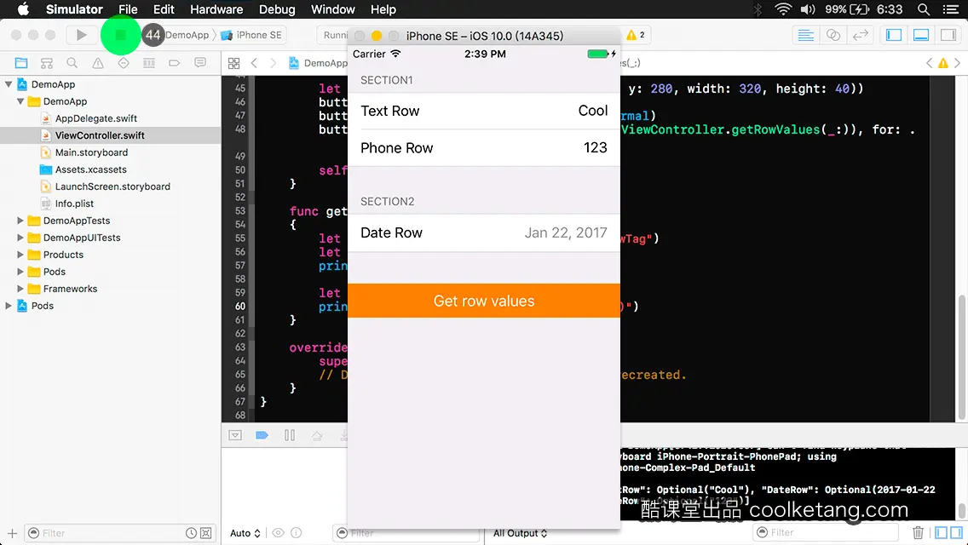This screenshot has height=545, width=968.
Task: Select the Standard editor icon
Action: pos(805,35)
